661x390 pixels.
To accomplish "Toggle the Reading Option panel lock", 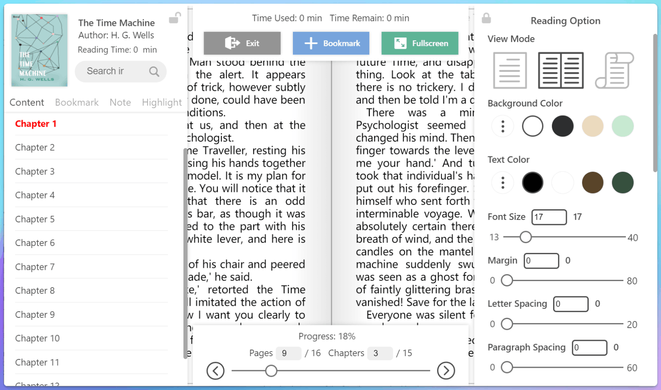I will click(486, 18).
